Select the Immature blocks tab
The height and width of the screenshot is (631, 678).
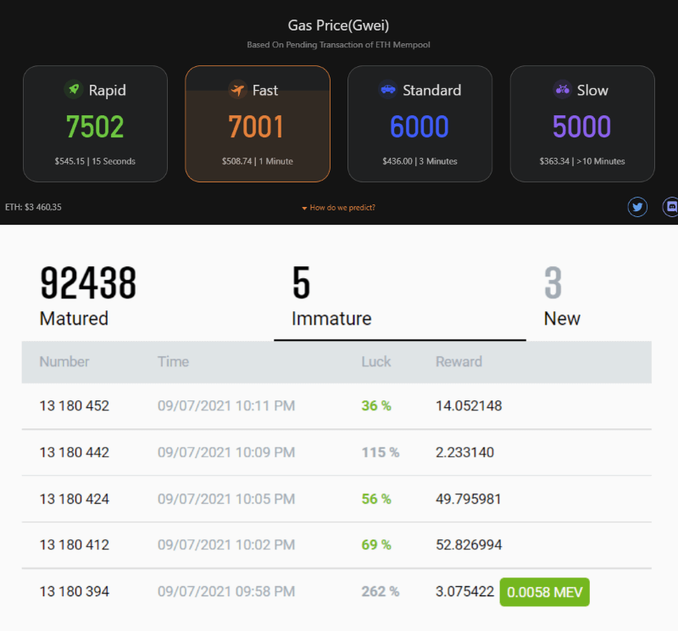tap(331, 297)
